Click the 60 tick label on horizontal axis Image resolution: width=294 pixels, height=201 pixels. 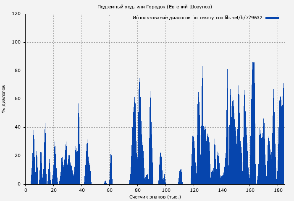(x=110, y=190)
